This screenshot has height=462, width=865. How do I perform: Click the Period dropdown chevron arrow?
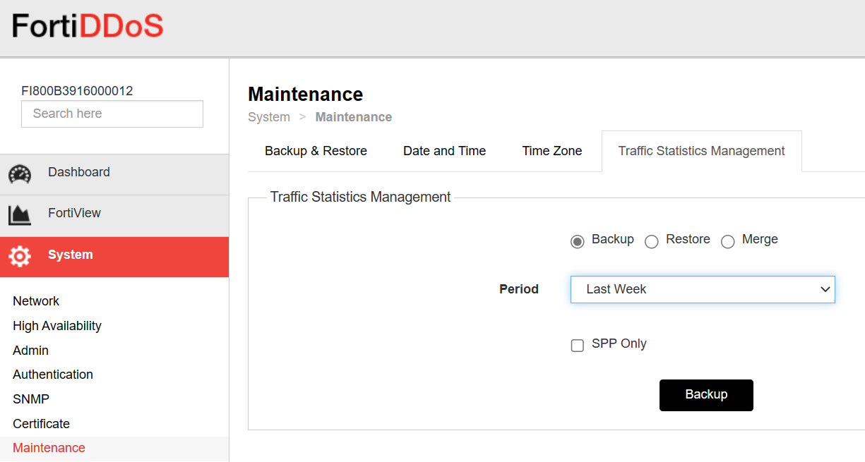[x=825, y=289]
